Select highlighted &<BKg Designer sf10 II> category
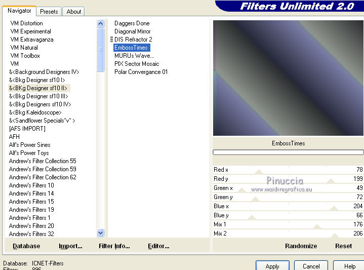The width and height of the screenshot is (364, 270). (x=38, y=88)
